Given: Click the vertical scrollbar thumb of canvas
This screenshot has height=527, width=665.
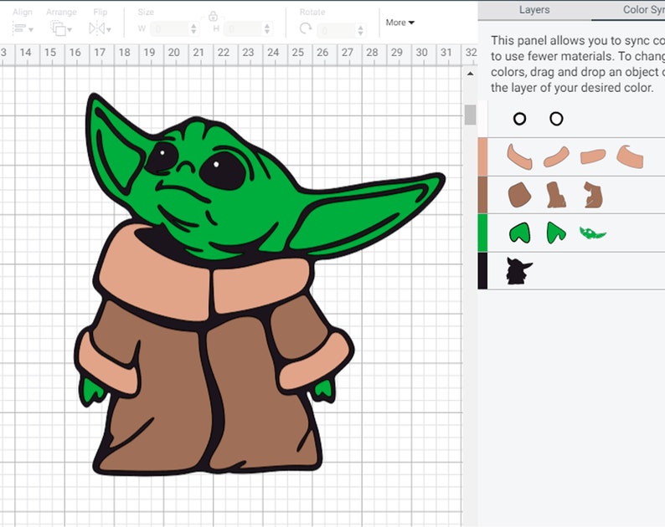Looking at the screenshot, I should tap(470, 115).
